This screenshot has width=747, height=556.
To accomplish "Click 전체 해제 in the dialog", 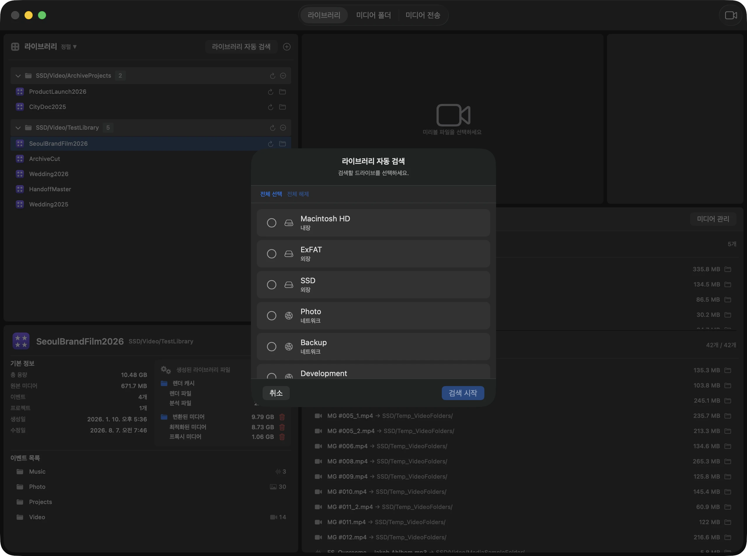I will (298, 194).
